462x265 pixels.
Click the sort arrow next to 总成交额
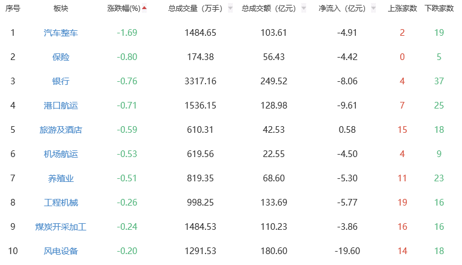click(304, 8)
